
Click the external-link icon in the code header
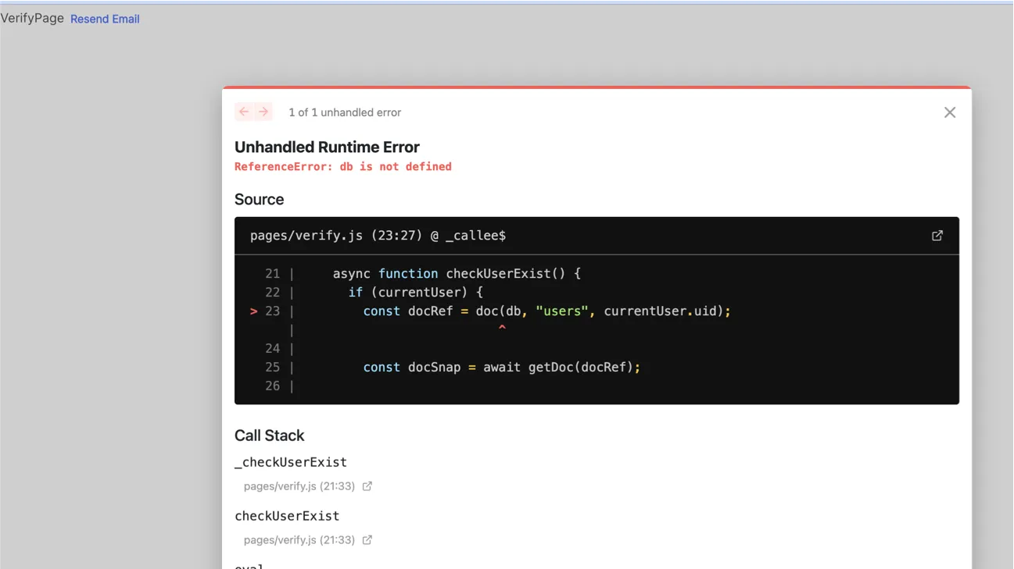tap(937, 235)
